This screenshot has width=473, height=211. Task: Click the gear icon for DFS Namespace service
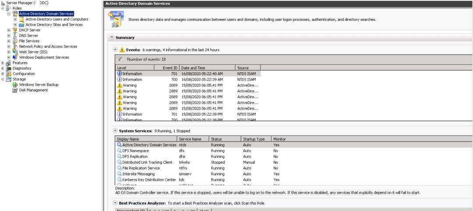tap(120, 151)
